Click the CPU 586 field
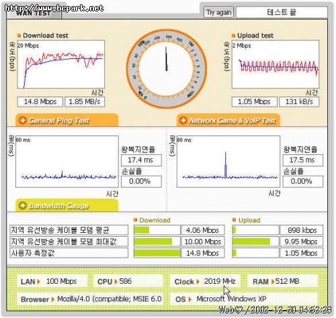This screenshot has height=318, width=336. (x=128, y=281)
